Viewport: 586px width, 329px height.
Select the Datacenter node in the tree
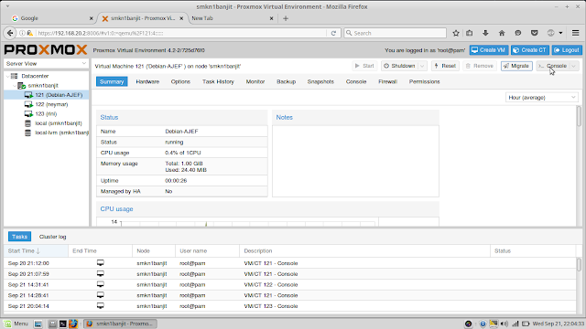tap(35, 76)
